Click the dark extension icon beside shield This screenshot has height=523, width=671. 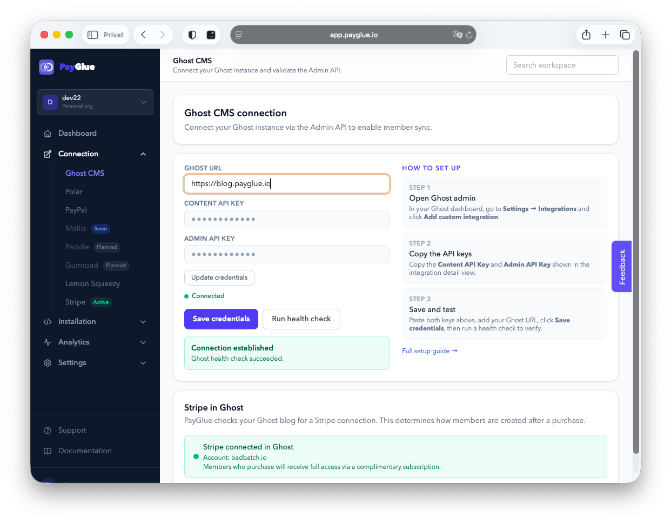point(211,35)
